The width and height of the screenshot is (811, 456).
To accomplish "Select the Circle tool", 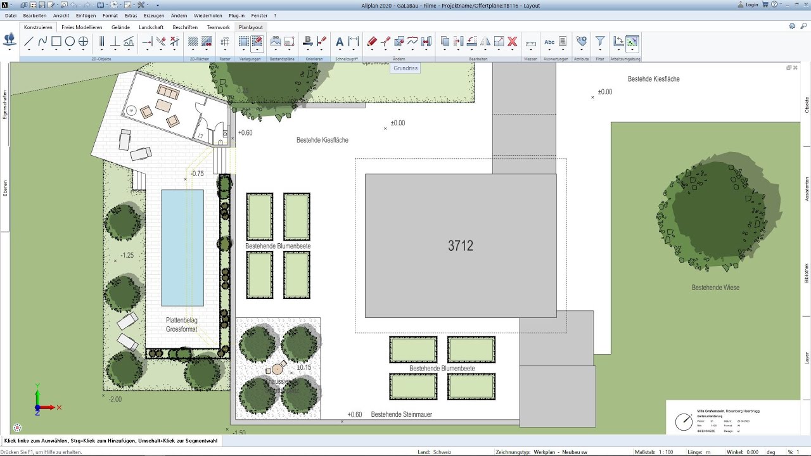I will 70,42.
